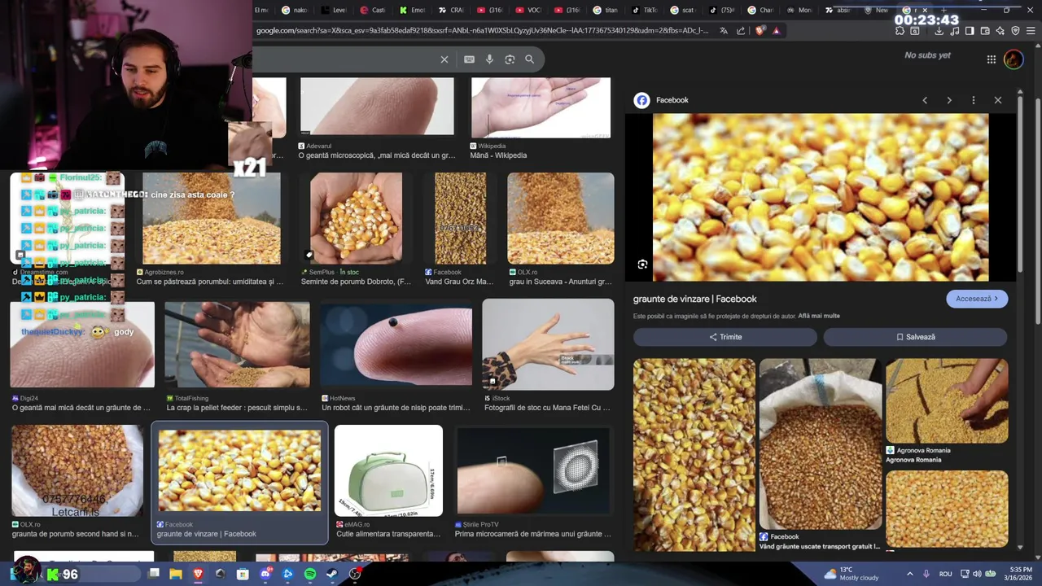This screenshot has width=1042, height=586.
Task: Select eMAG.ro transparent lunch box image
Action: 388,471
